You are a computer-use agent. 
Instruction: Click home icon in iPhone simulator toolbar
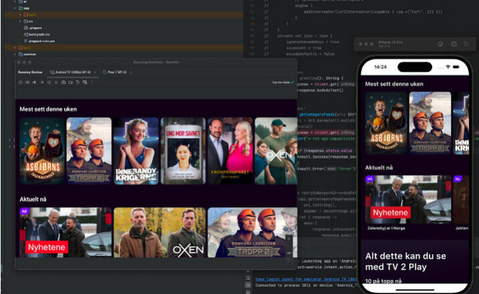click(440, 44)
